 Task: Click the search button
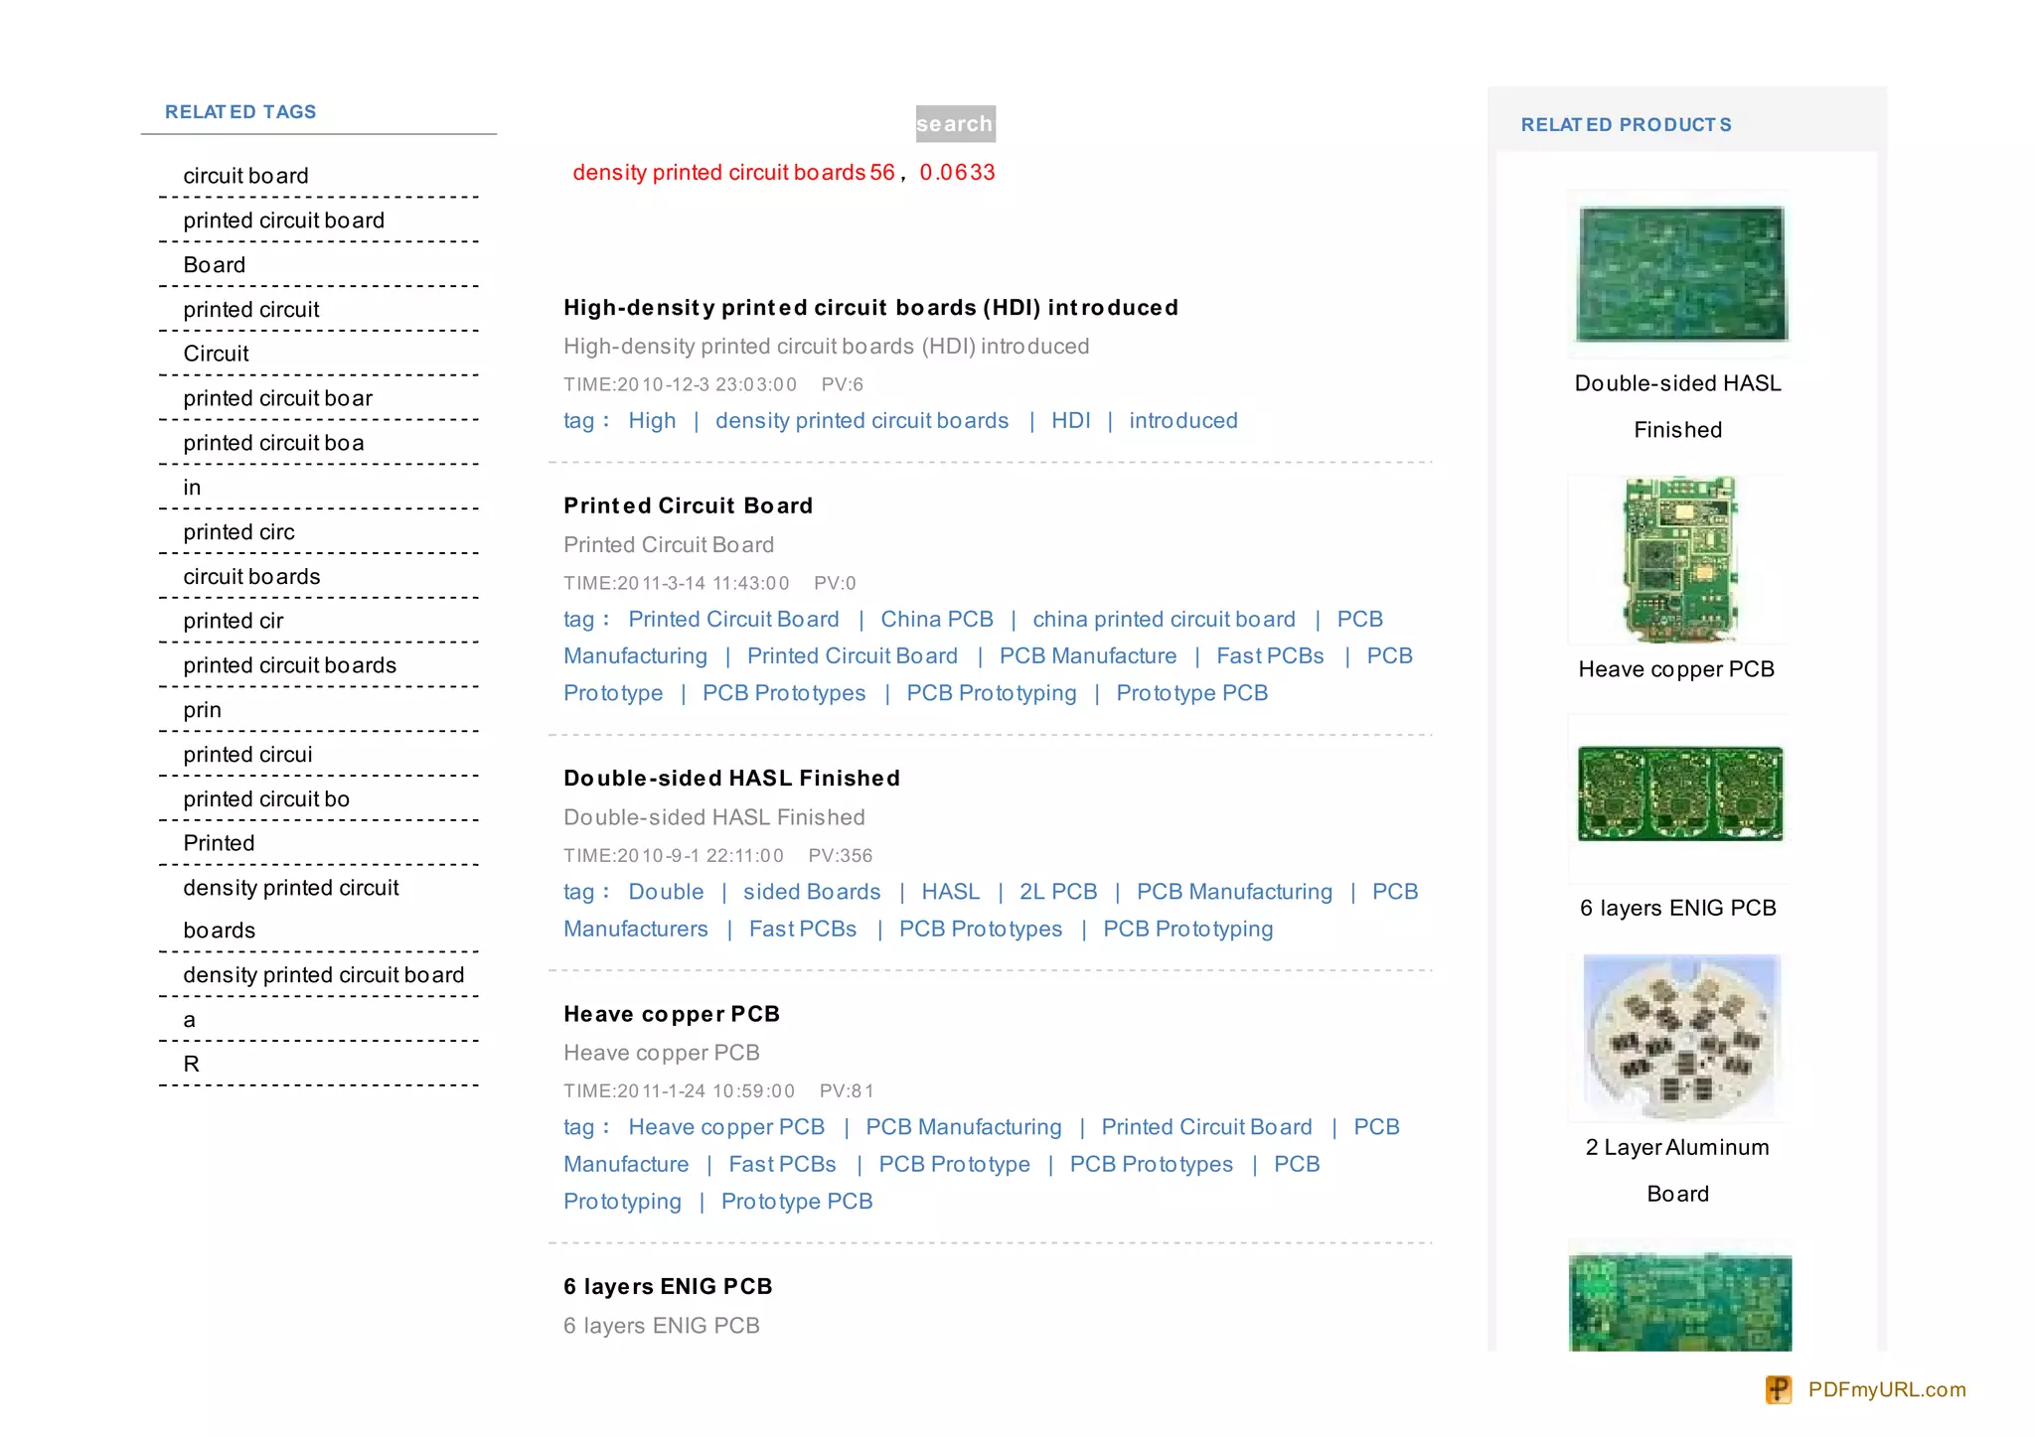pyautogui.click(x=954, y=124)
